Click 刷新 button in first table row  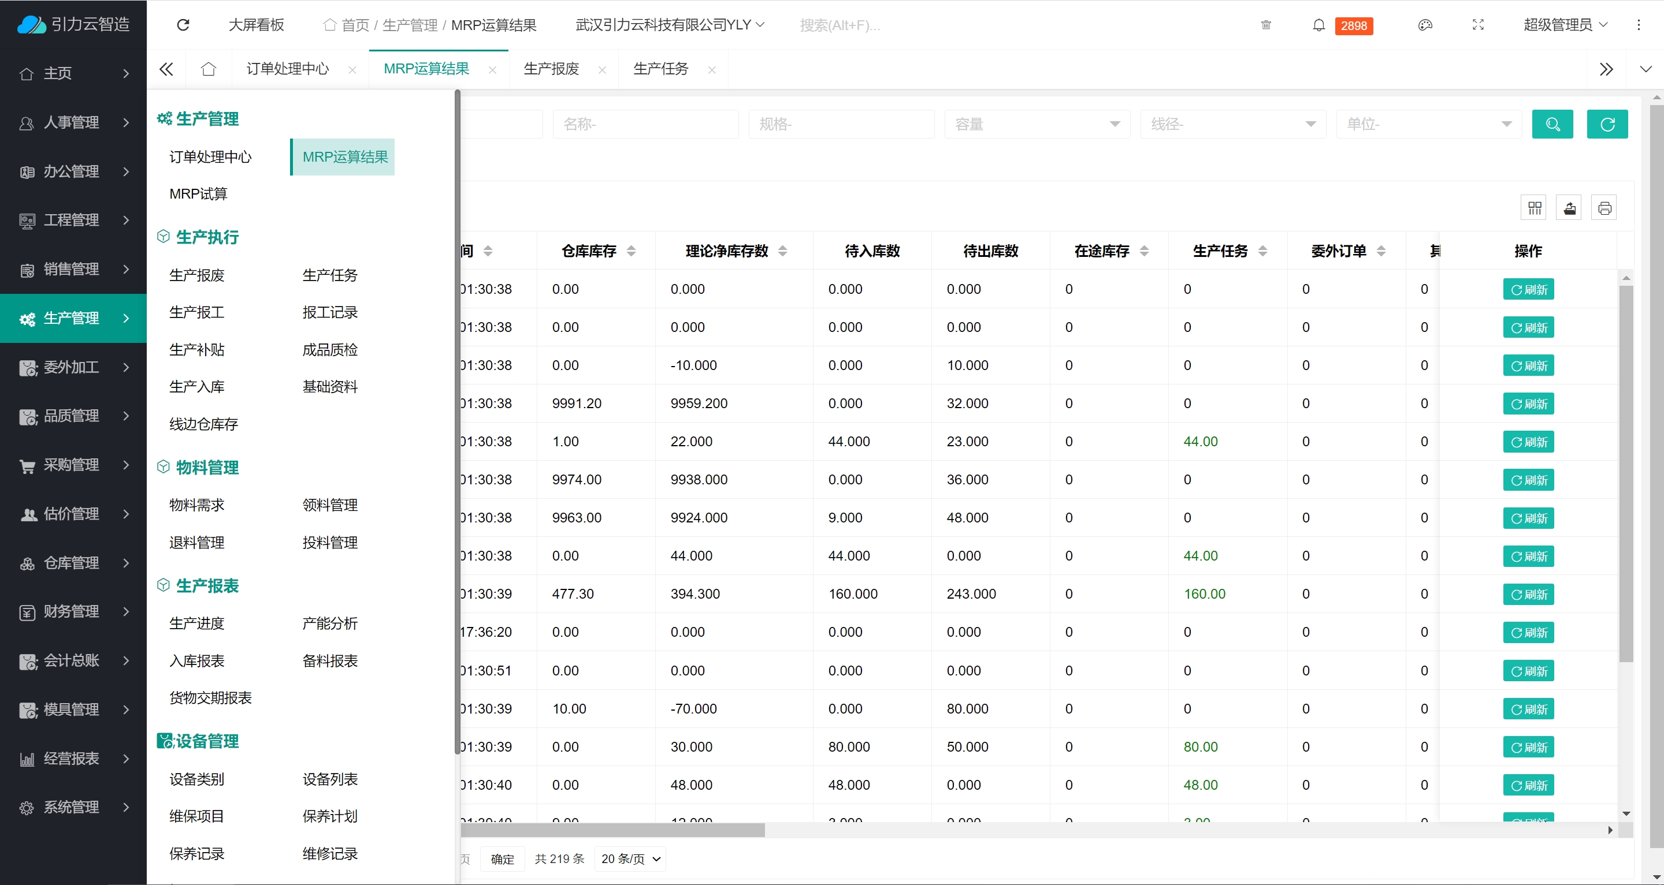1528,289
